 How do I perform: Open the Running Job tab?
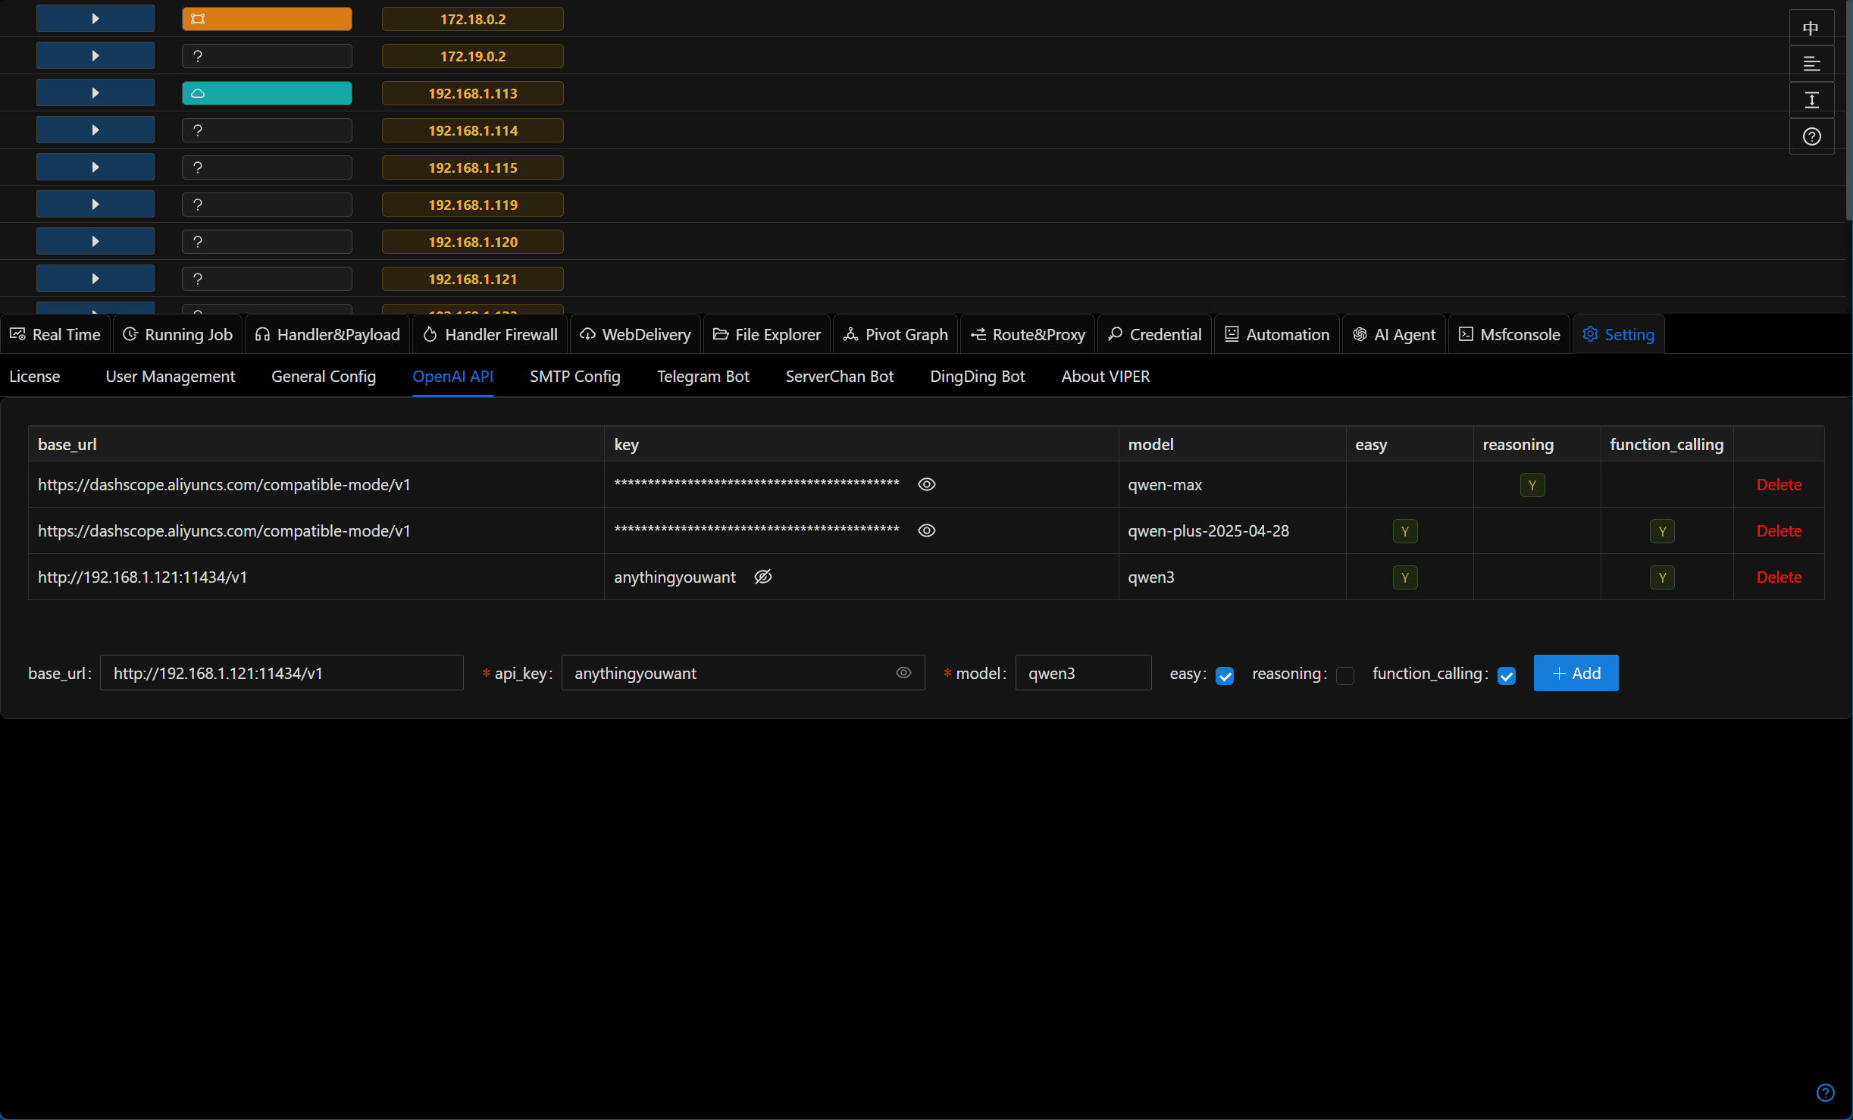pyautogui.click(x=178, y=334)
